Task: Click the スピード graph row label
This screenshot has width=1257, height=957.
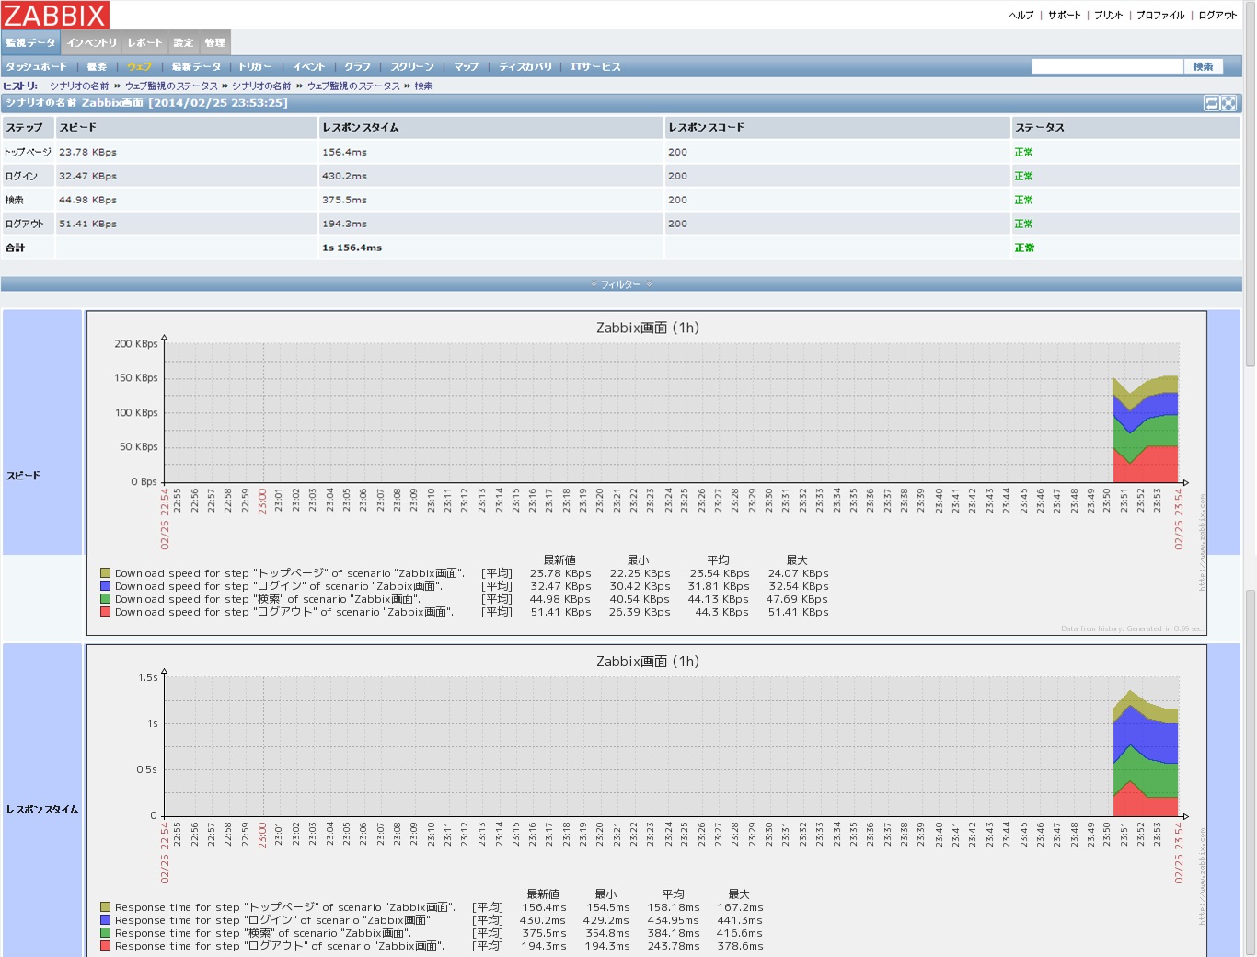Action: [x=23, y=476]
